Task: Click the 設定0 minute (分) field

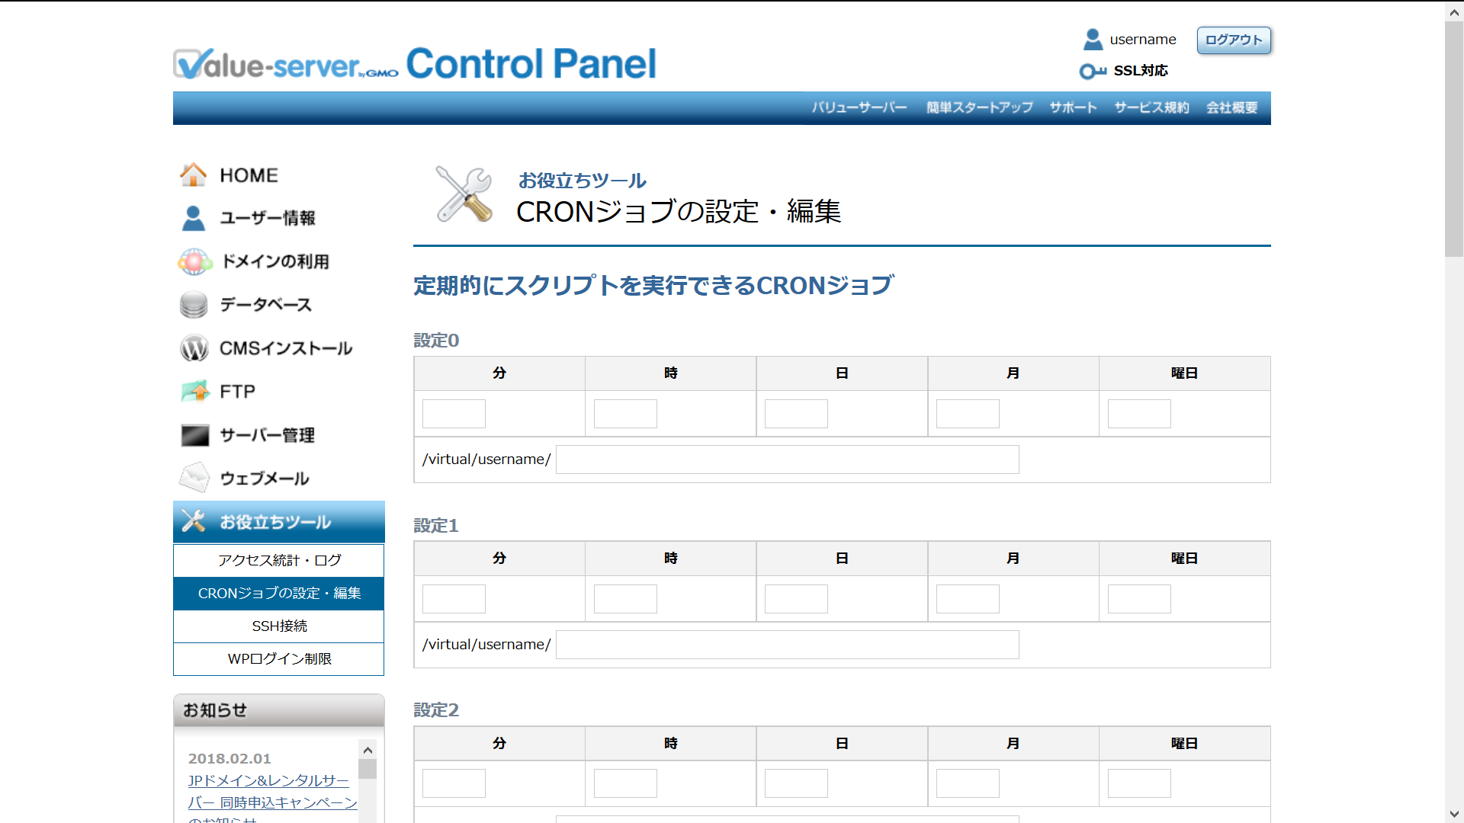Action: point(454,414)
